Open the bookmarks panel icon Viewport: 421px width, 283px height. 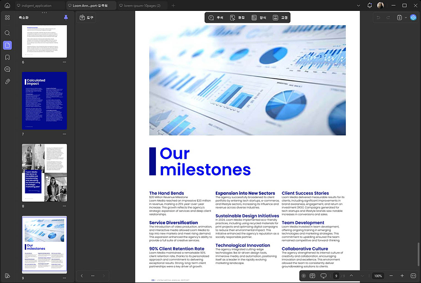(x=7, y=57)
